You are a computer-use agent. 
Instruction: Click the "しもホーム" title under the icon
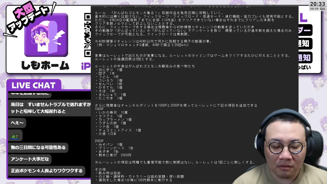click(x=45, y=66)
